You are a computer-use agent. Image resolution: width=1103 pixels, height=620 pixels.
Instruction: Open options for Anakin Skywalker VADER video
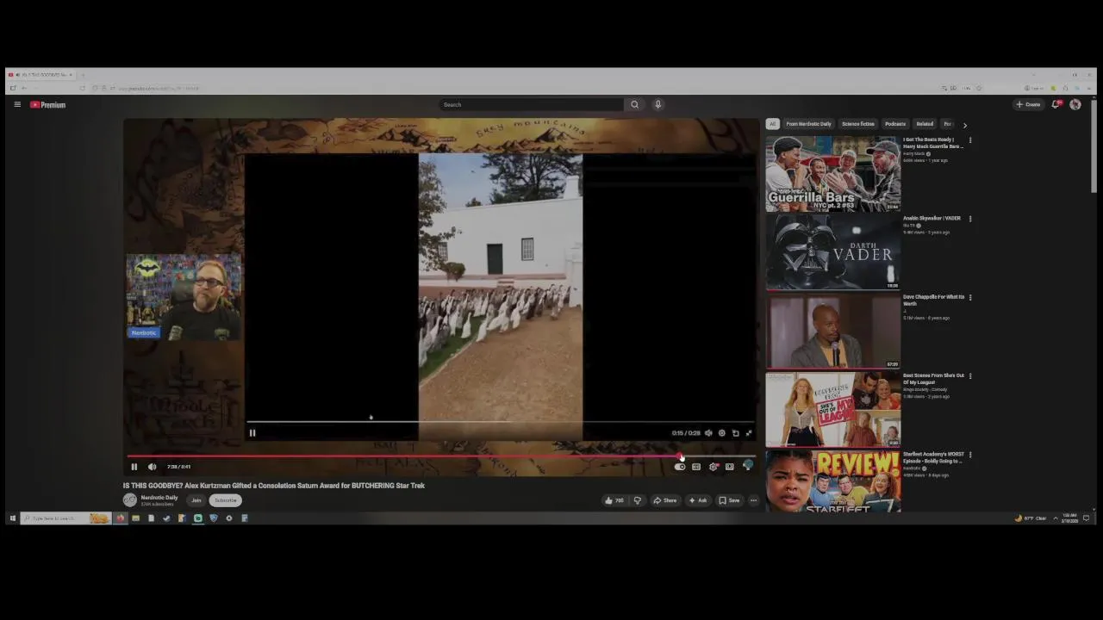click(x=970, y=219)
